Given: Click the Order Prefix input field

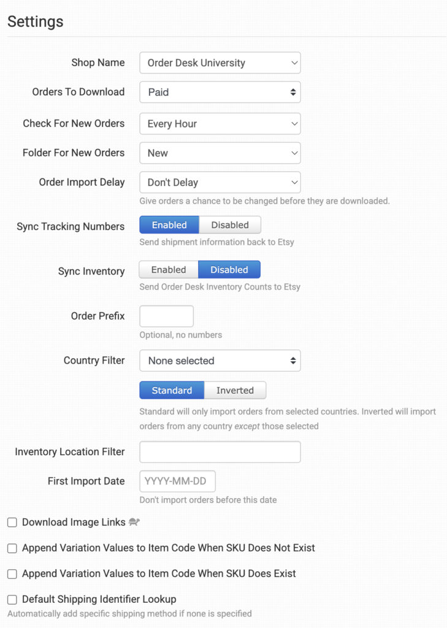Looking at the screenshot, I should (166, 316).
